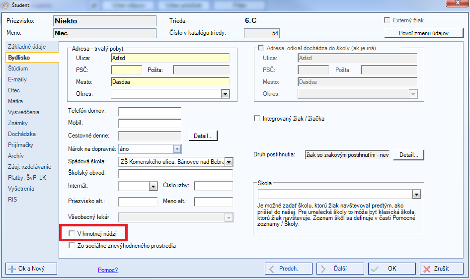Toggle Integrovaný žiak / žiačka checkbox
The height and width of the screenshot is (279, 470).
pos(257,119)
